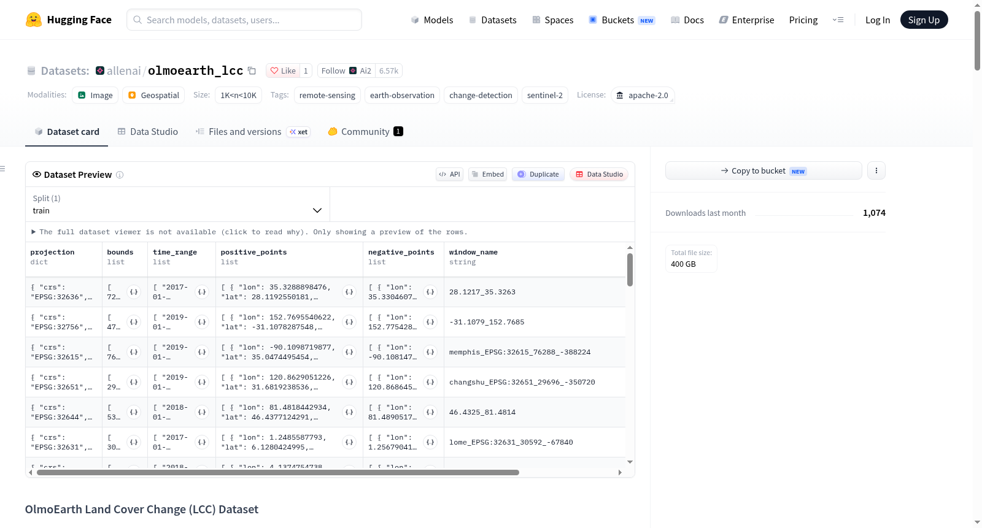Screen dimensions: 982x528
Task: Click the sentinel-2 tag
Action: 545,95
